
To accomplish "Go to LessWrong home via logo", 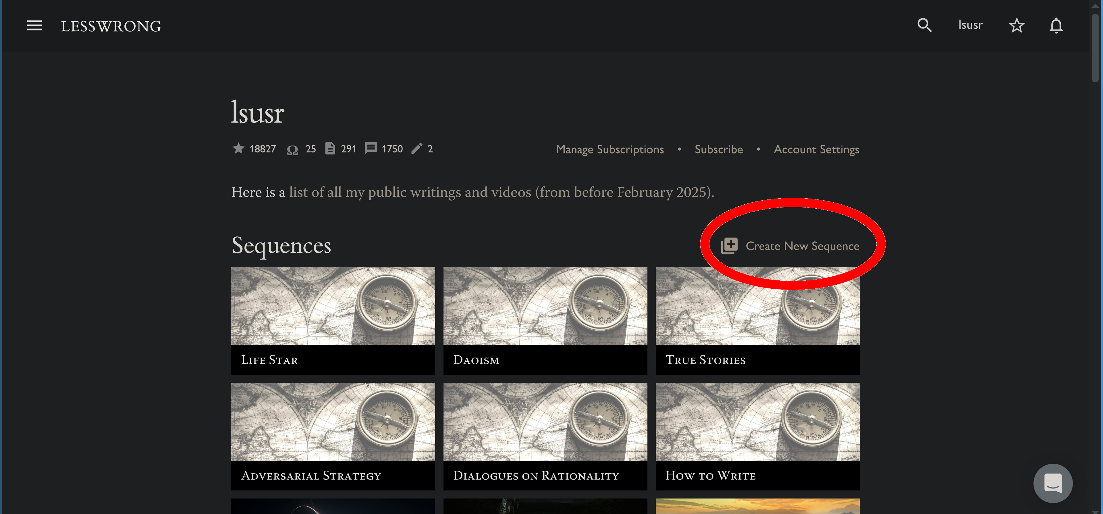I will tap(111, 26).
